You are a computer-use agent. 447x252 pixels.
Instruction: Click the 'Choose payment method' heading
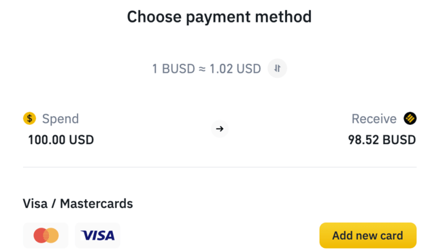tap(219, 17)
